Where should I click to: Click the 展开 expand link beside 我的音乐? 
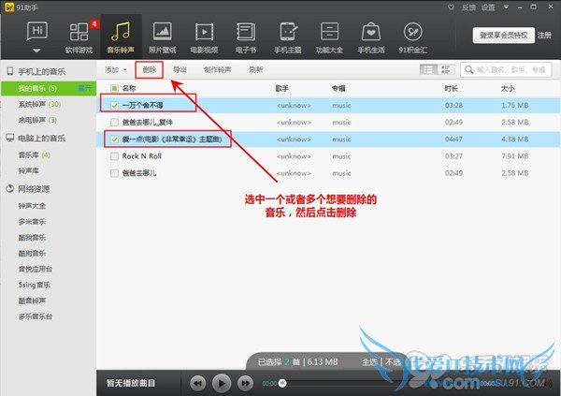pos(84,88)
